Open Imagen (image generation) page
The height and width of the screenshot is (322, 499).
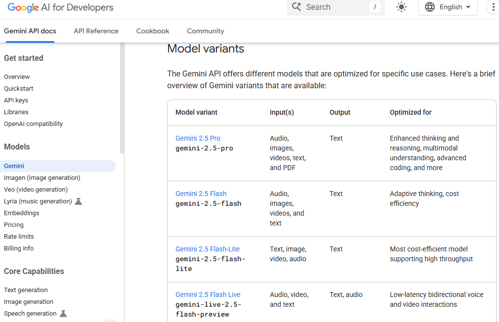point(42,178)
